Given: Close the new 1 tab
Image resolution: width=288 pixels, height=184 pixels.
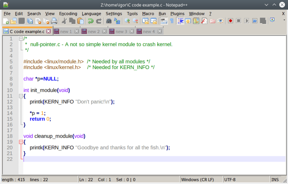Looking at the screenshot, I should click(x=76, y=32).
